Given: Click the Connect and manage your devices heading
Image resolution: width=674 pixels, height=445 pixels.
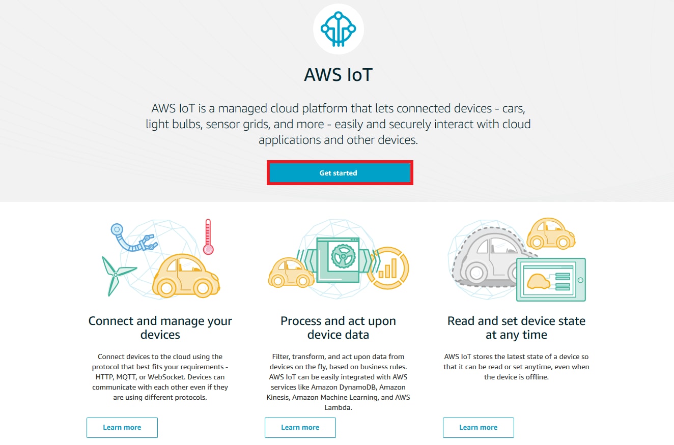Looking at the screenshot, I should click(160, 328).
